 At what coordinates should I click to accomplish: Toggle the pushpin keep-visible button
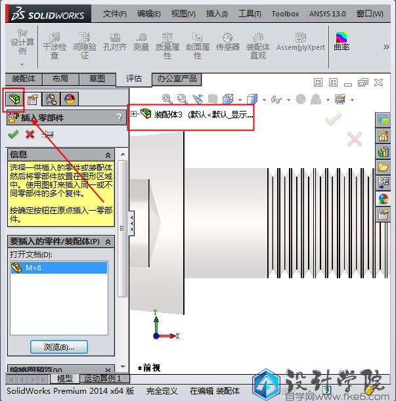47,134
